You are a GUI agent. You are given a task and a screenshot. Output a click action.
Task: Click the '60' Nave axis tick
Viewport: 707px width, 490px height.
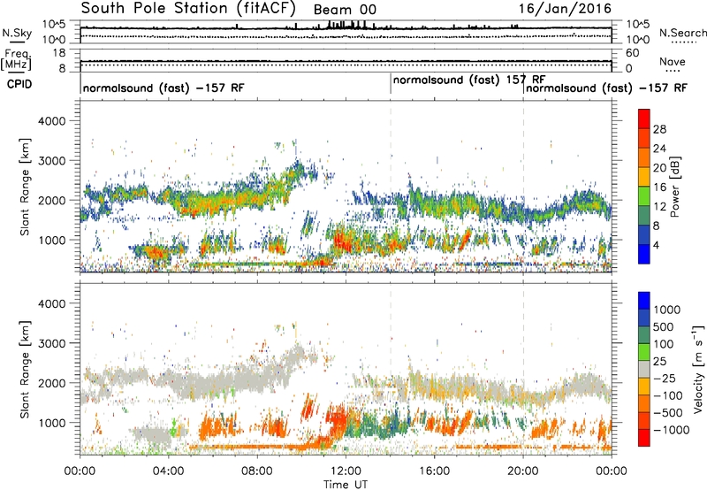click(633, 53)
